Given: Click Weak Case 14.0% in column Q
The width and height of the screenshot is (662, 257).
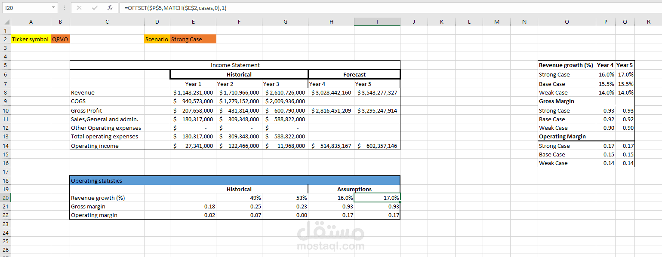Looking at the screenshot, I should click(x=625, y=92).
